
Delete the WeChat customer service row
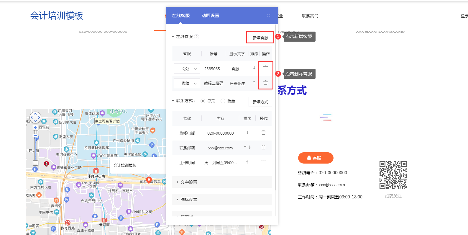pyautogui.click(x=265, y=83)
